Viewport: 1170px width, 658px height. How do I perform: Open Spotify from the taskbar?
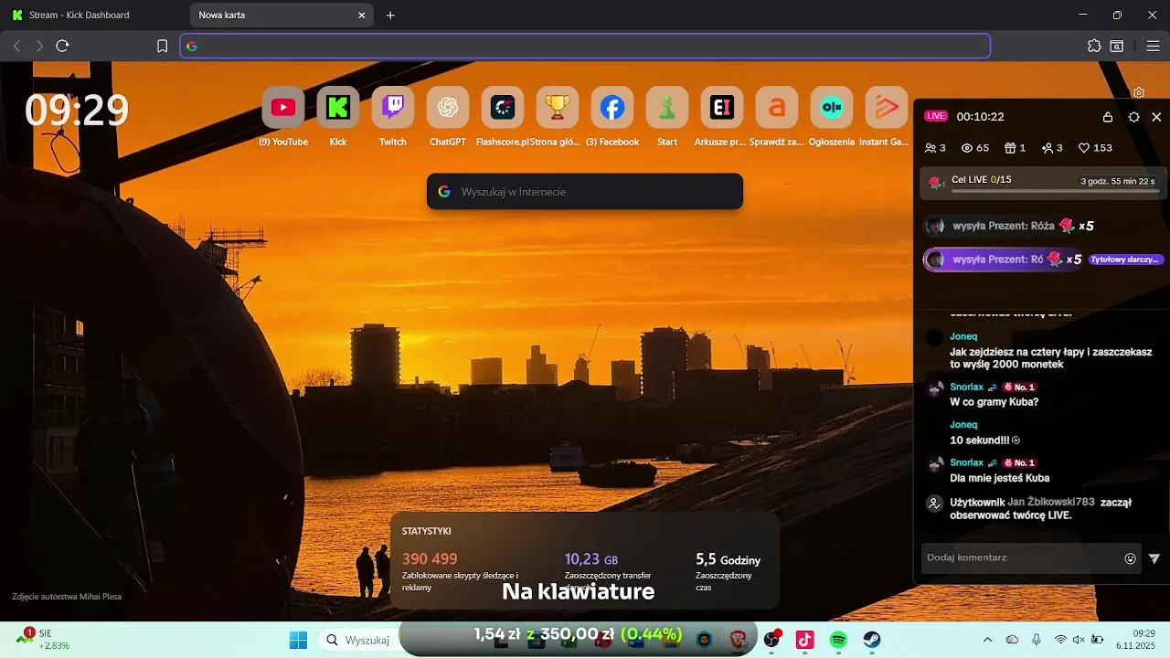pos(838,640)
